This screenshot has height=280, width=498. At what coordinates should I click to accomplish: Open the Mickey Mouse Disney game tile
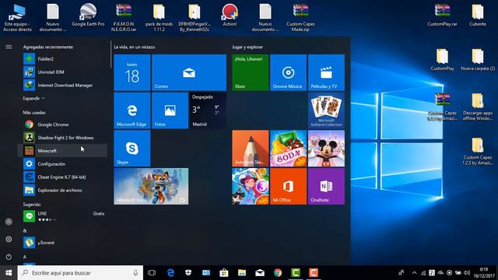click(326, 149)
